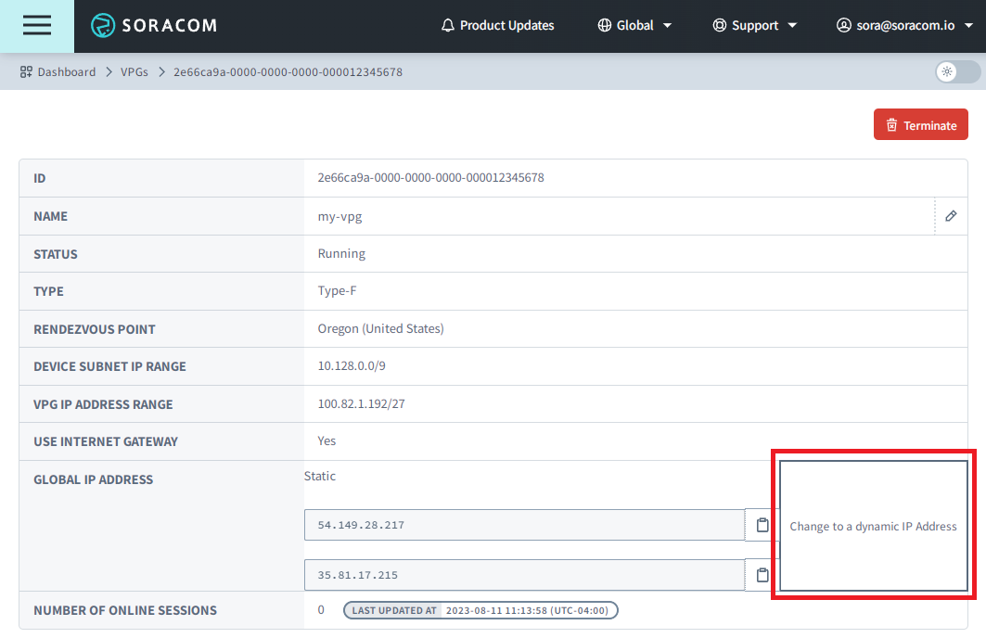Open the hamburger navigation menu
Image resolution: width=986 pixels, height=638 pixels.
pyautogui.click(x=36, y=25)
